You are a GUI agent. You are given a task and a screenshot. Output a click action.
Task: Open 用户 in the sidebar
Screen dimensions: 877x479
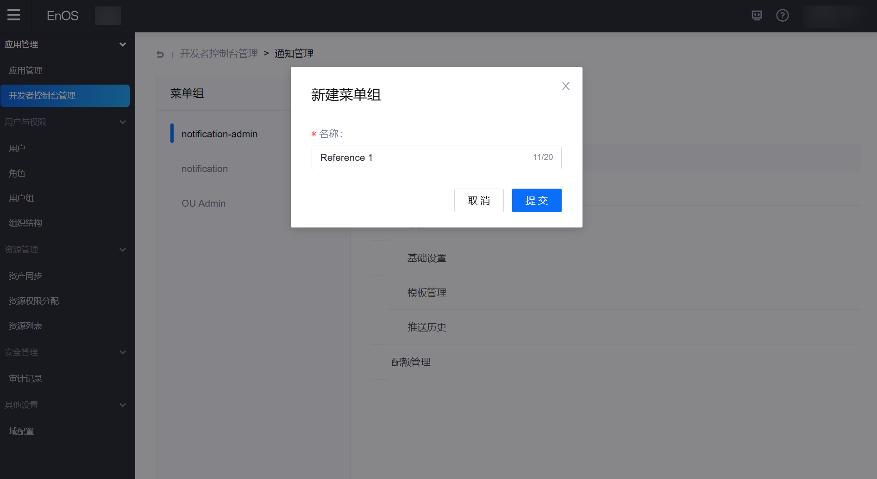17,148
